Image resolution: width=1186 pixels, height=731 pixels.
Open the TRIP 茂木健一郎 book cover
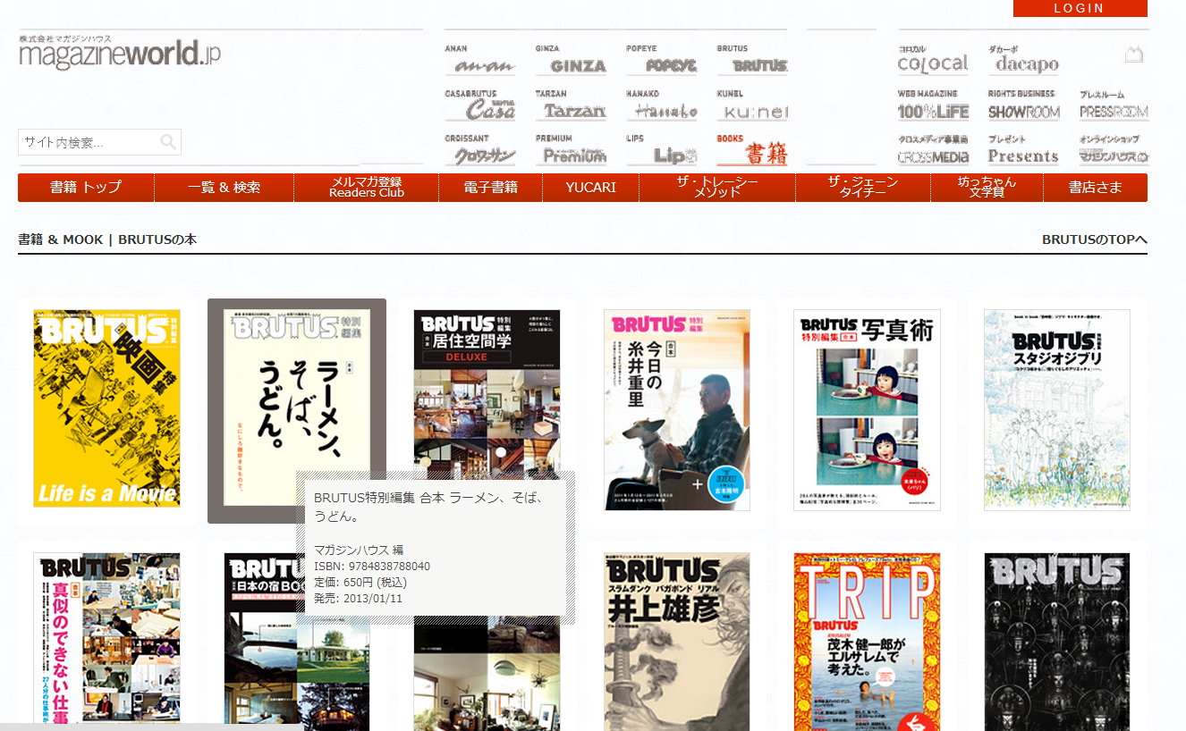(867, 642)
